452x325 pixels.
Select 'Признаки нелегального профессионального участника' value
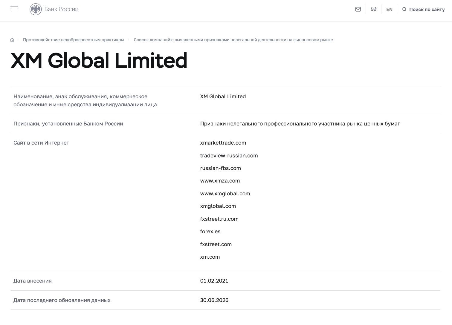click(x=300, y=124)
